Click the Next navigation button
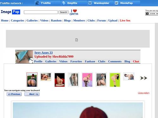The image size is (158, 118). click(x=32, y=94)
